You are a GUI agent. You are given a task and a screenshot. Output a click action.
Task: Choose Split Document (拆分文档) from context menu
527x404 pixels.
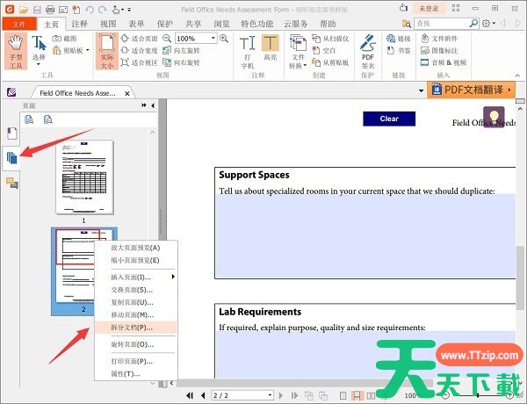pos(131,327)
